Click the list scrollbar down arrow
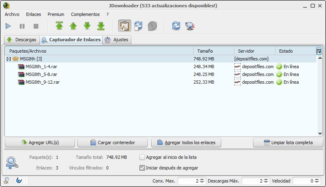 320,134
